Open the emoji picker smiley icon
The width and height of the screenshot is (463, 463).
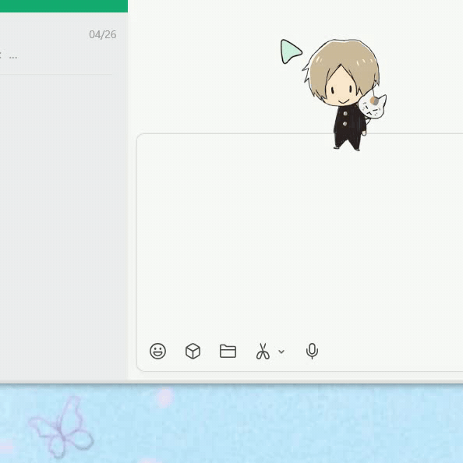(157, 351)
